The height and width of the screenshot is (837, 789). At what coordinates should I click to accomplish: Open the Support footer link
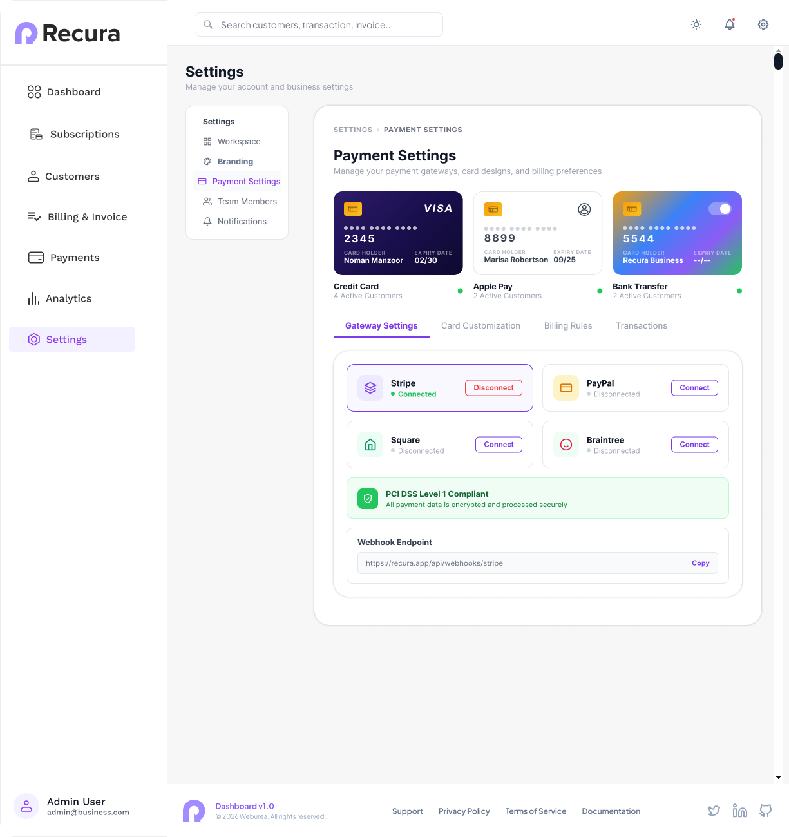coord(408,811)
